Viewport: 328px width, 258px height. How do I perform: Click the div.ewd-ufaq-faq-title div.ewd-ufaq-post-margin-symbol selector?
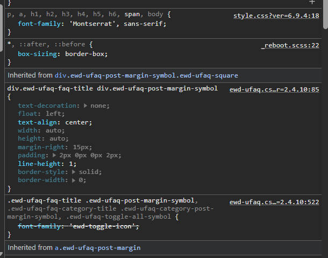112,88
